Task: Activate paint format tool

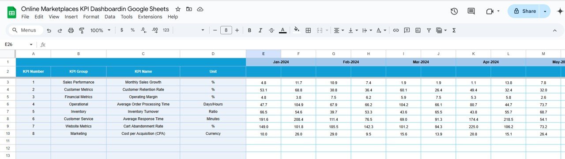Action: [x=82, y=30]
